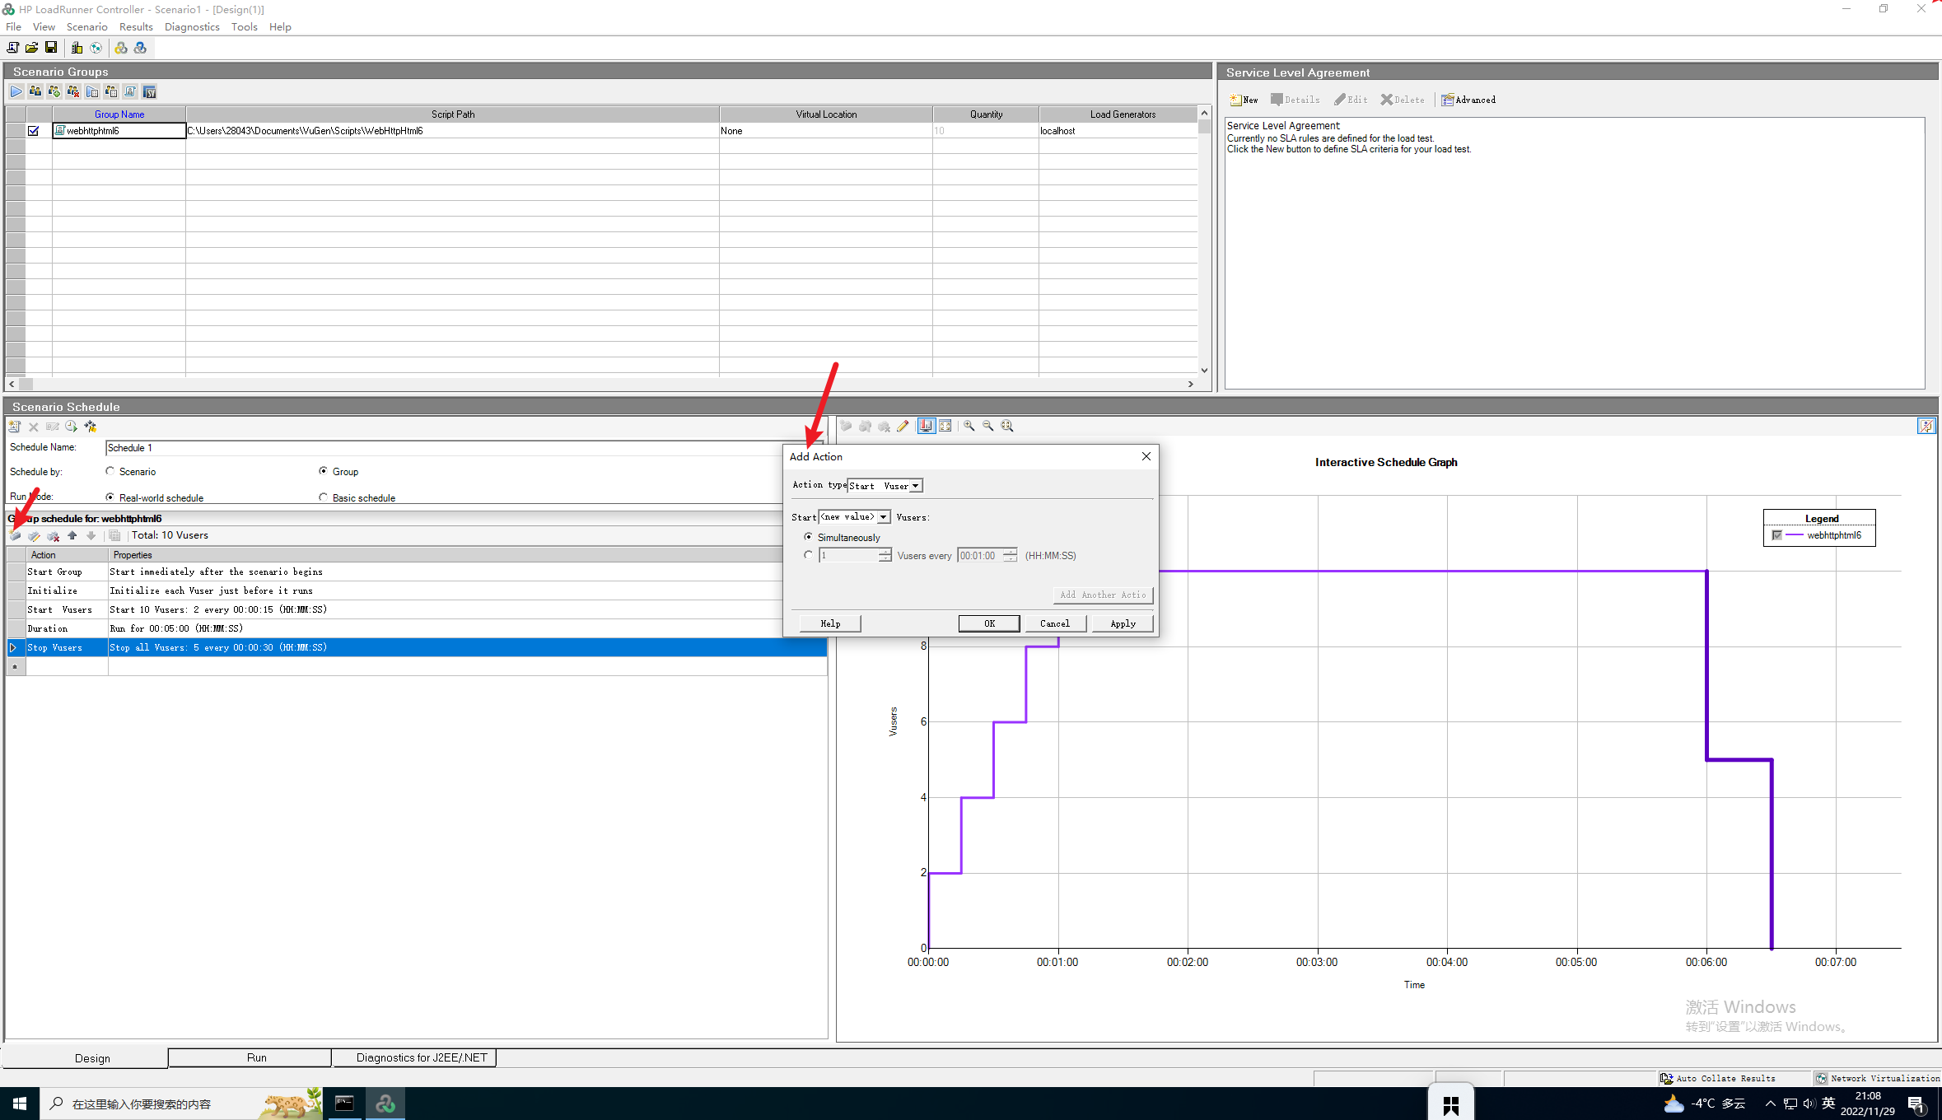Screen dimensions: 1942x1120
Task: Open the Action type dropdown
Action: click(915, 486)
